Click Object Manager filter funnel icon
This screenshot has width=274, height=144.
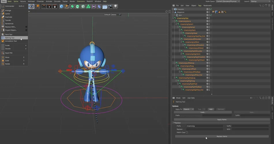(x=266, y=5)
